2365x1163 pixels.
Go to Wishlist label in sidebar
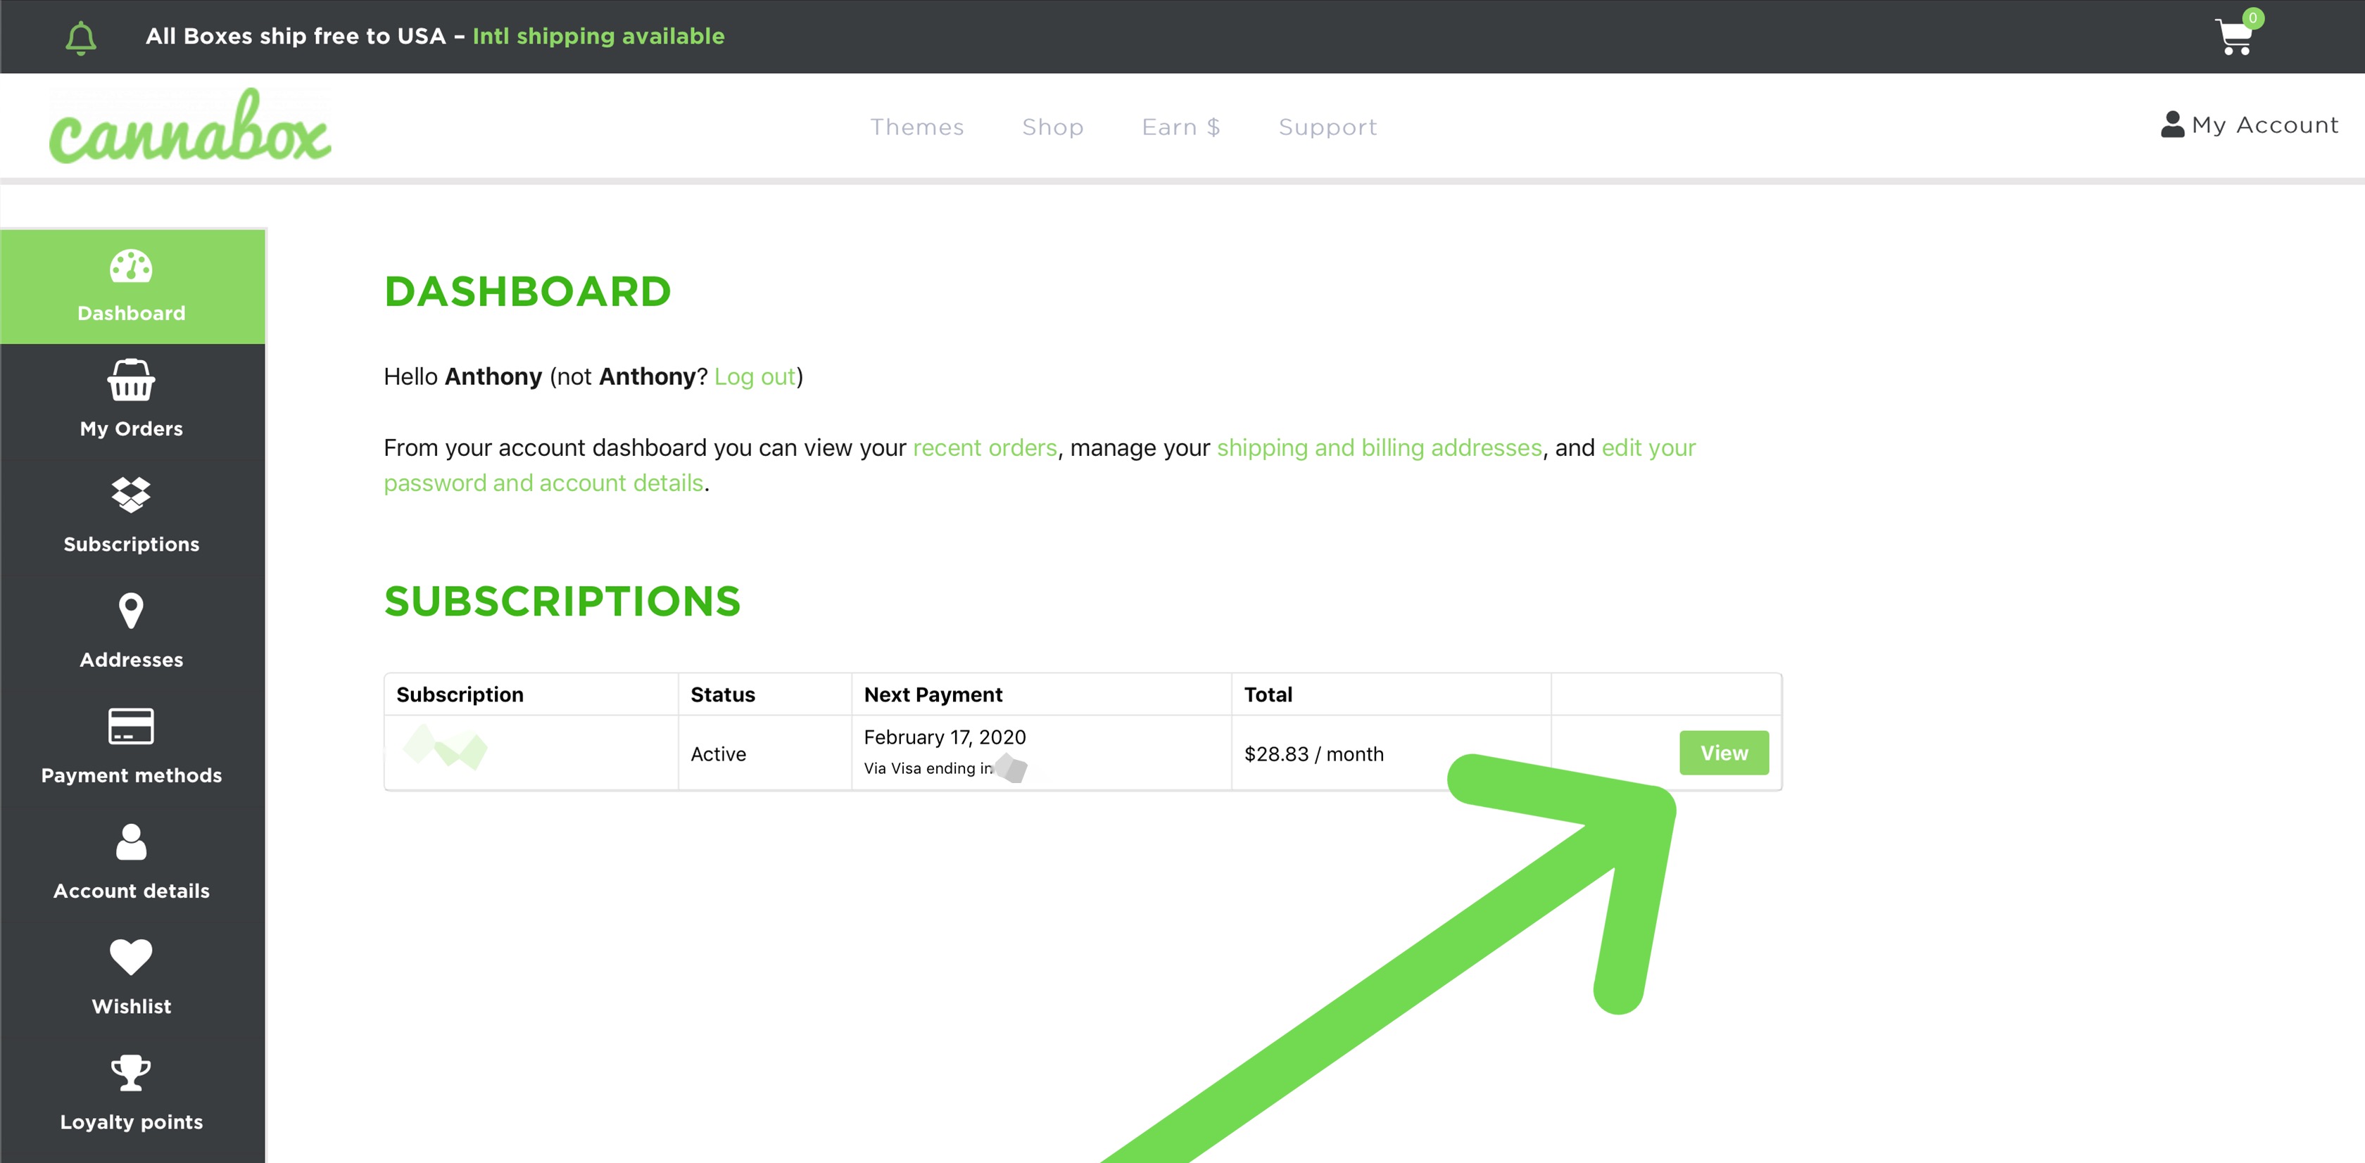[x=132, y=1007]
